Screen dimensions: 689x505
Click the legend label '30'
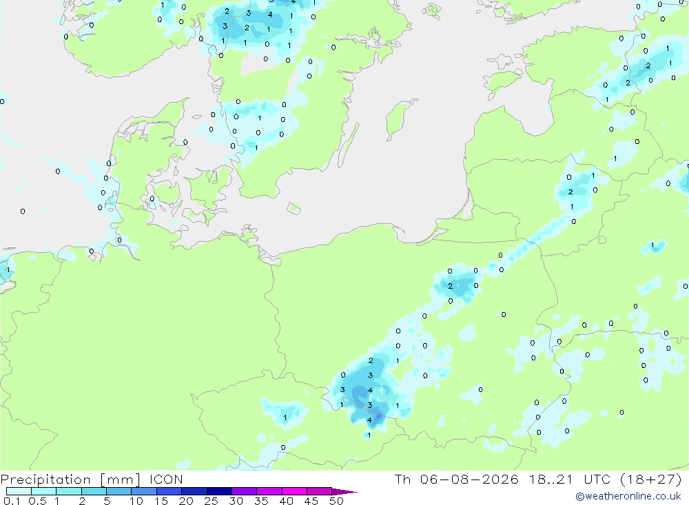tap(236, 501)
